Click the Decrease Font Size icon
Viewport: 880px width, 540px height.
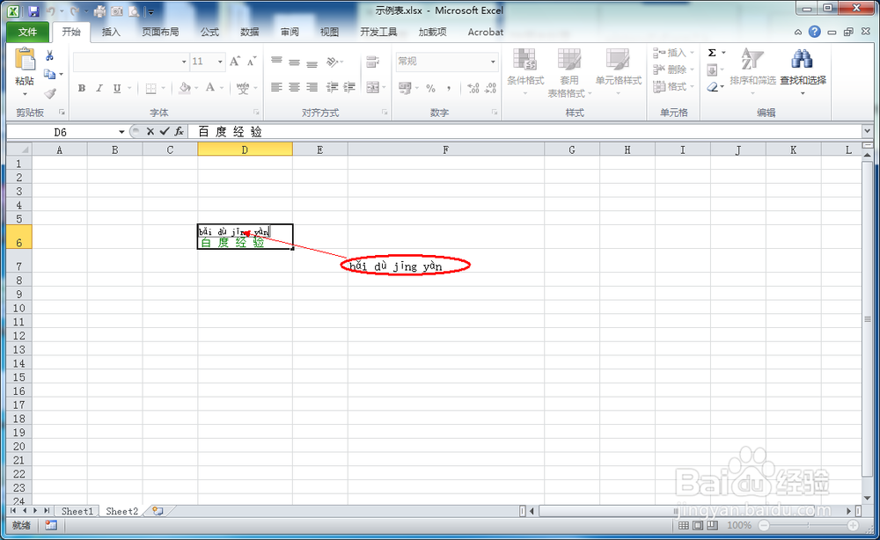point(252,61)
